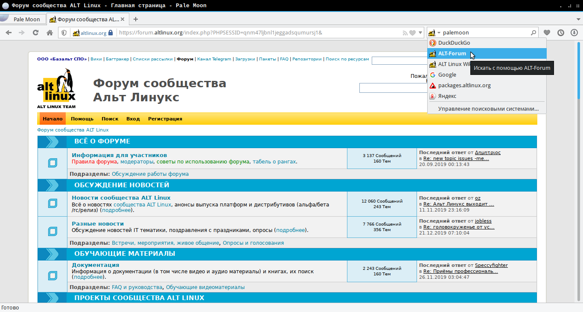
Task: Choose packages.altlinux.org search engine
Action: click(x=487, y=86)
